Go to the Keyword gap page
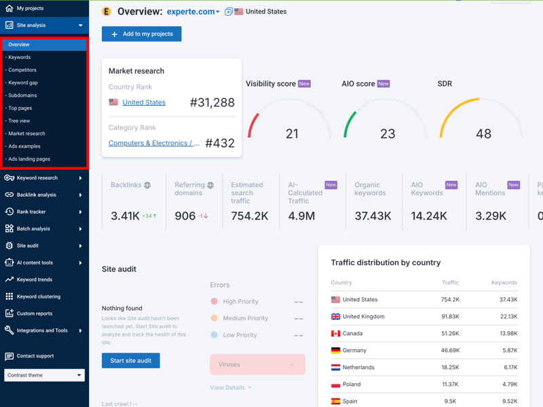 (x=23, y=83)
